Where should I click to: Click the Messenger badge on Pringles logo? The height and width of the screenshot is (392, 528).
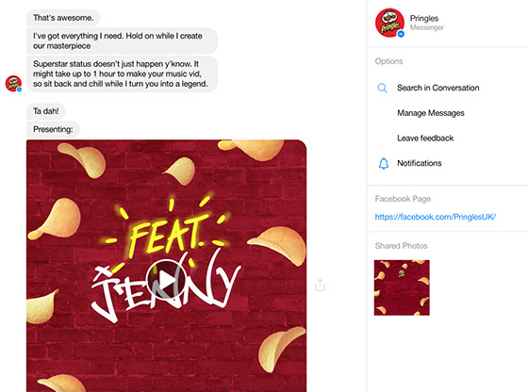401,34
